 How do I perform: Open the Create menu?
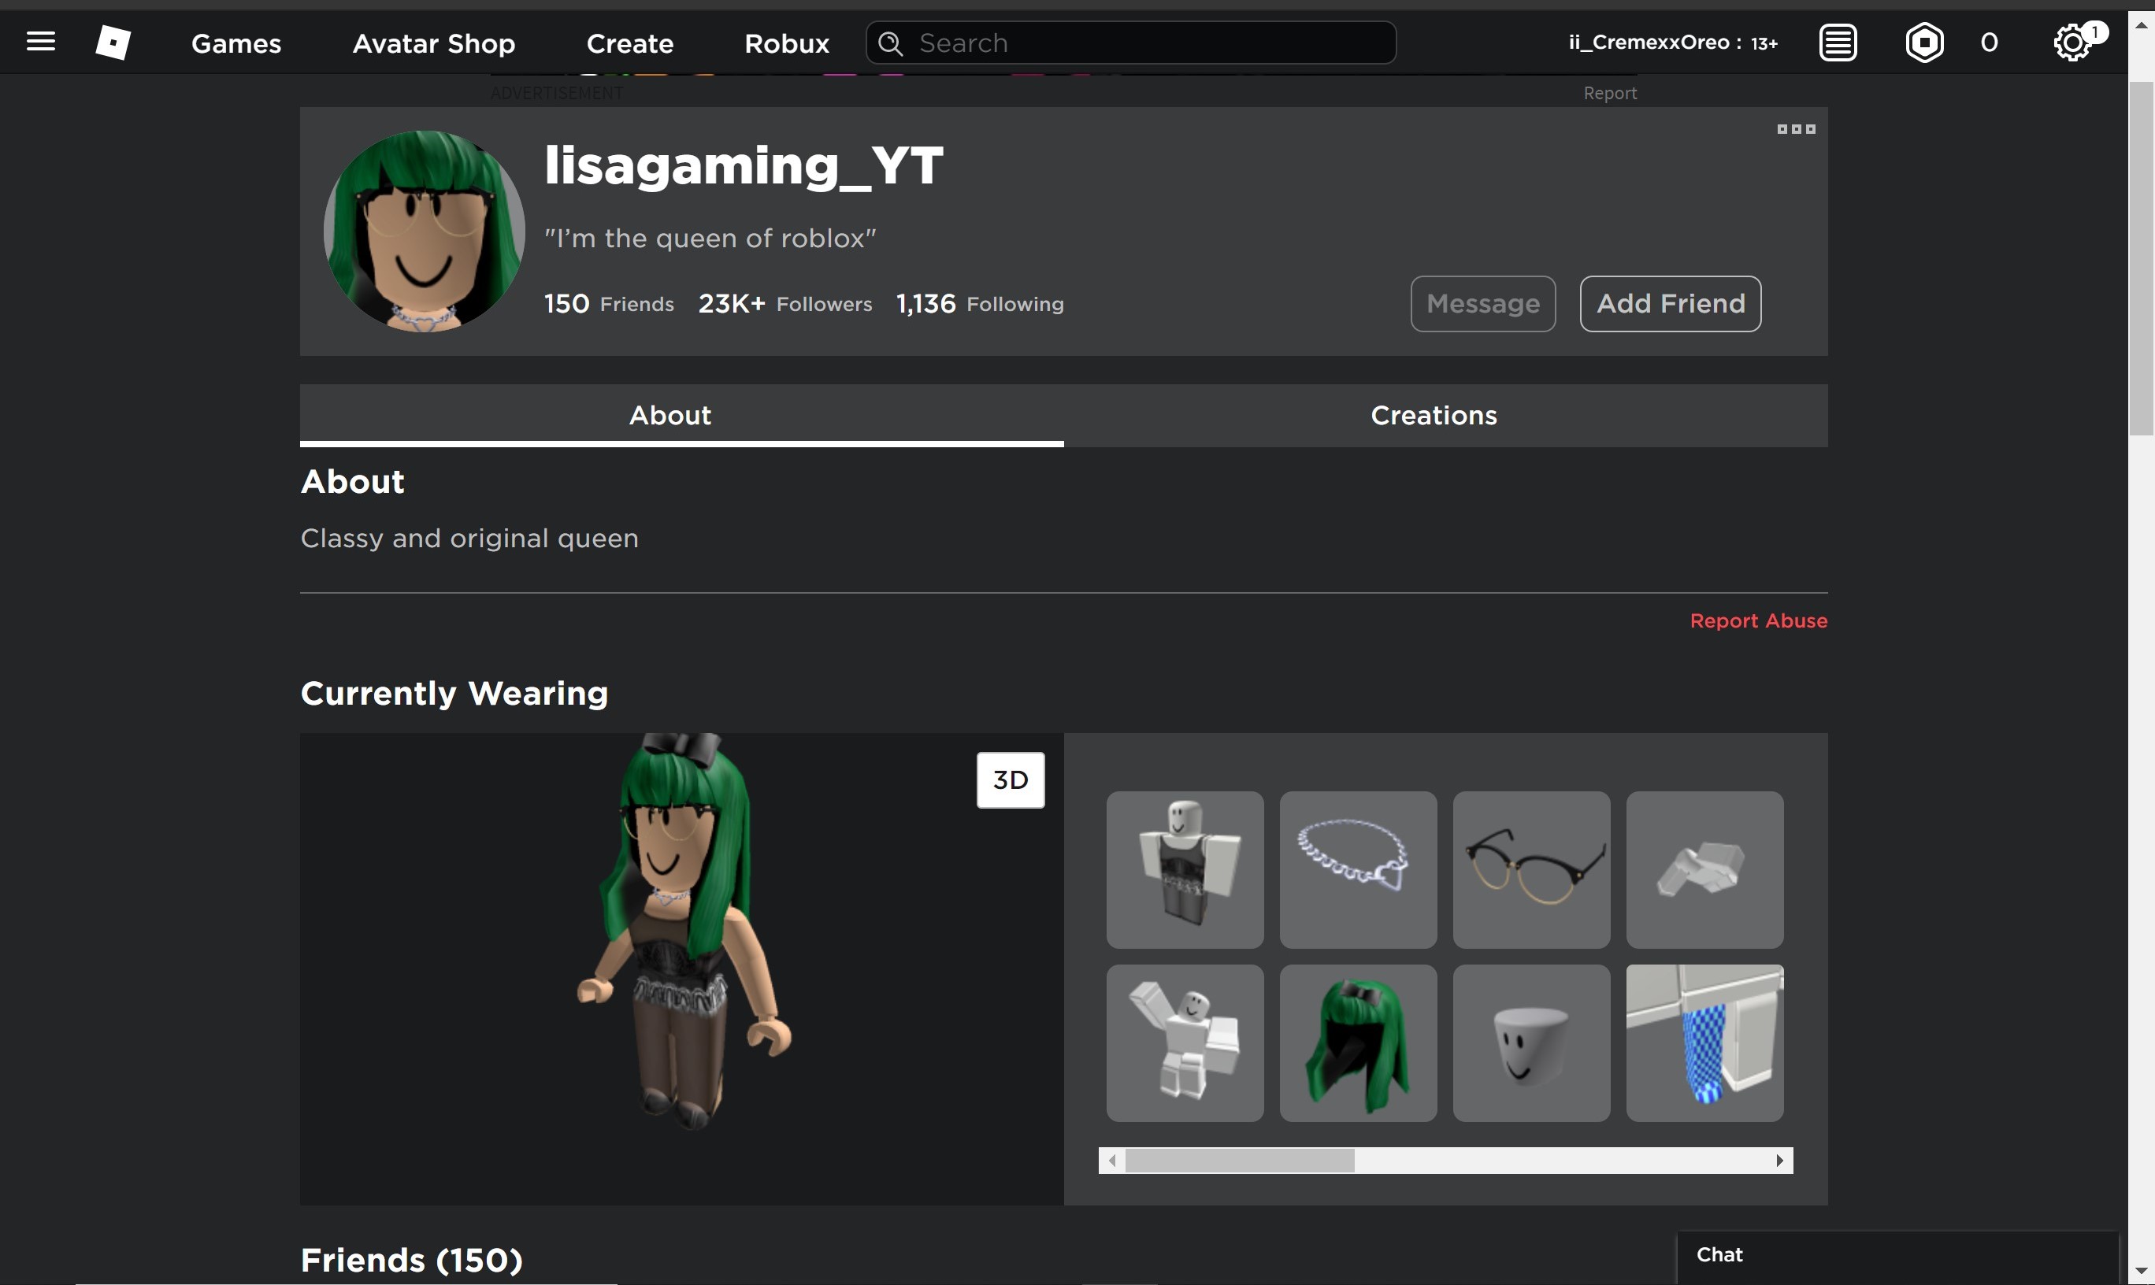(629, 43)
